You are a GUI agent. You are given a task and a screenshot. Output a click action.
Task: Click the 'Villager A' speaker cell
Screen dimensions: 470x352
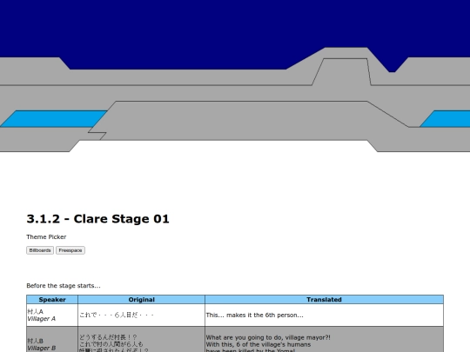pos(52,315)
